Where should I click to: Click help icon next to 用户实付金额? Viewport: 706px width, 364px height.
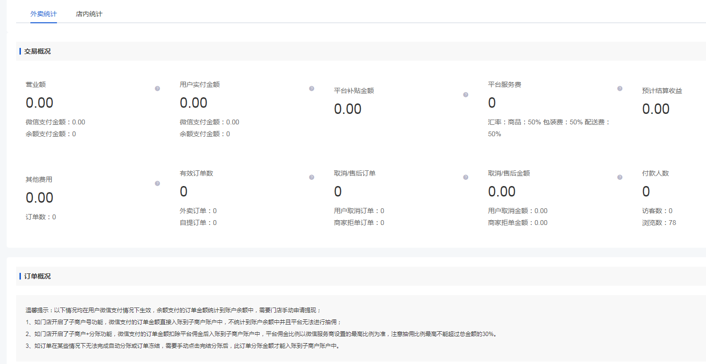(311, 89)
